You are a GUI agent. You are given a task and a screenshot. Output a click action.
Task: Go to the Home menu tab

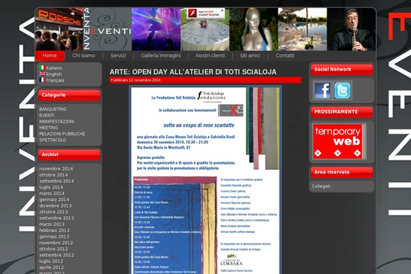pos(50,55)
